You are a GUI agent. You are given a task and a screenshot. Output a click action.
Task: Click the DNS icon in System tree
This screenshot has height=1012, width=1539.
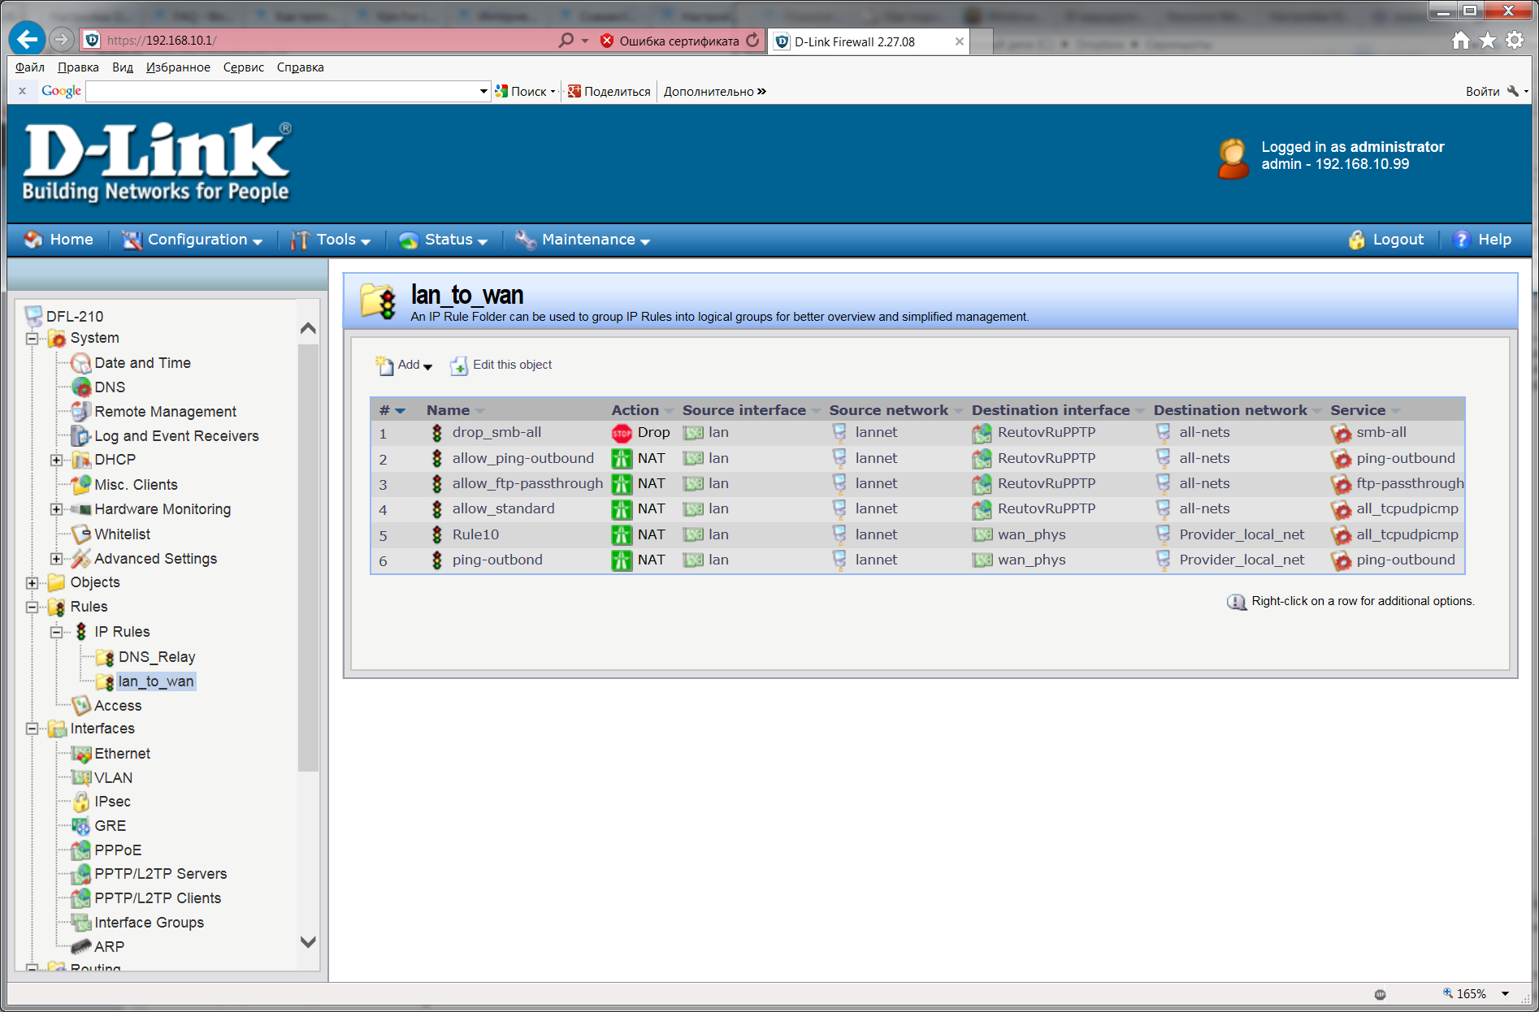81,387
